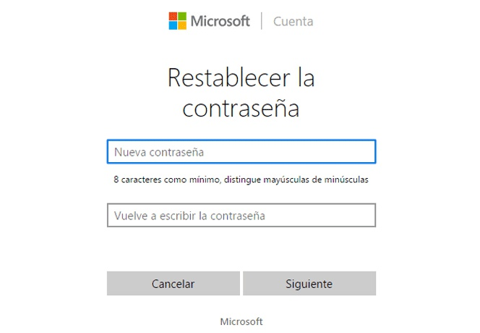Click the Microsoft footer text
This screenshot has width=480, height=333.
pos(241,321)
